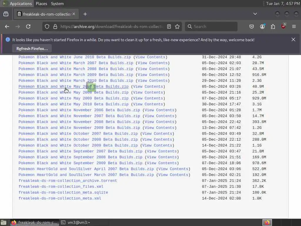301x226 pixels.
Task: Download Black and White May 2010 Beta Builds.zip
Action: [x=73, y=104]
